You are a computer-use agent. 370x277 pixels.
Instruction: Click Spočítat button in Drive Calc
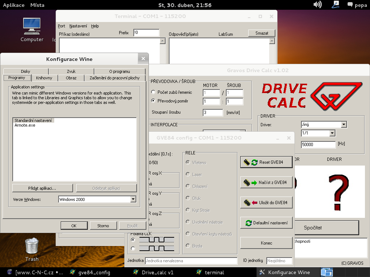[327, 228]
